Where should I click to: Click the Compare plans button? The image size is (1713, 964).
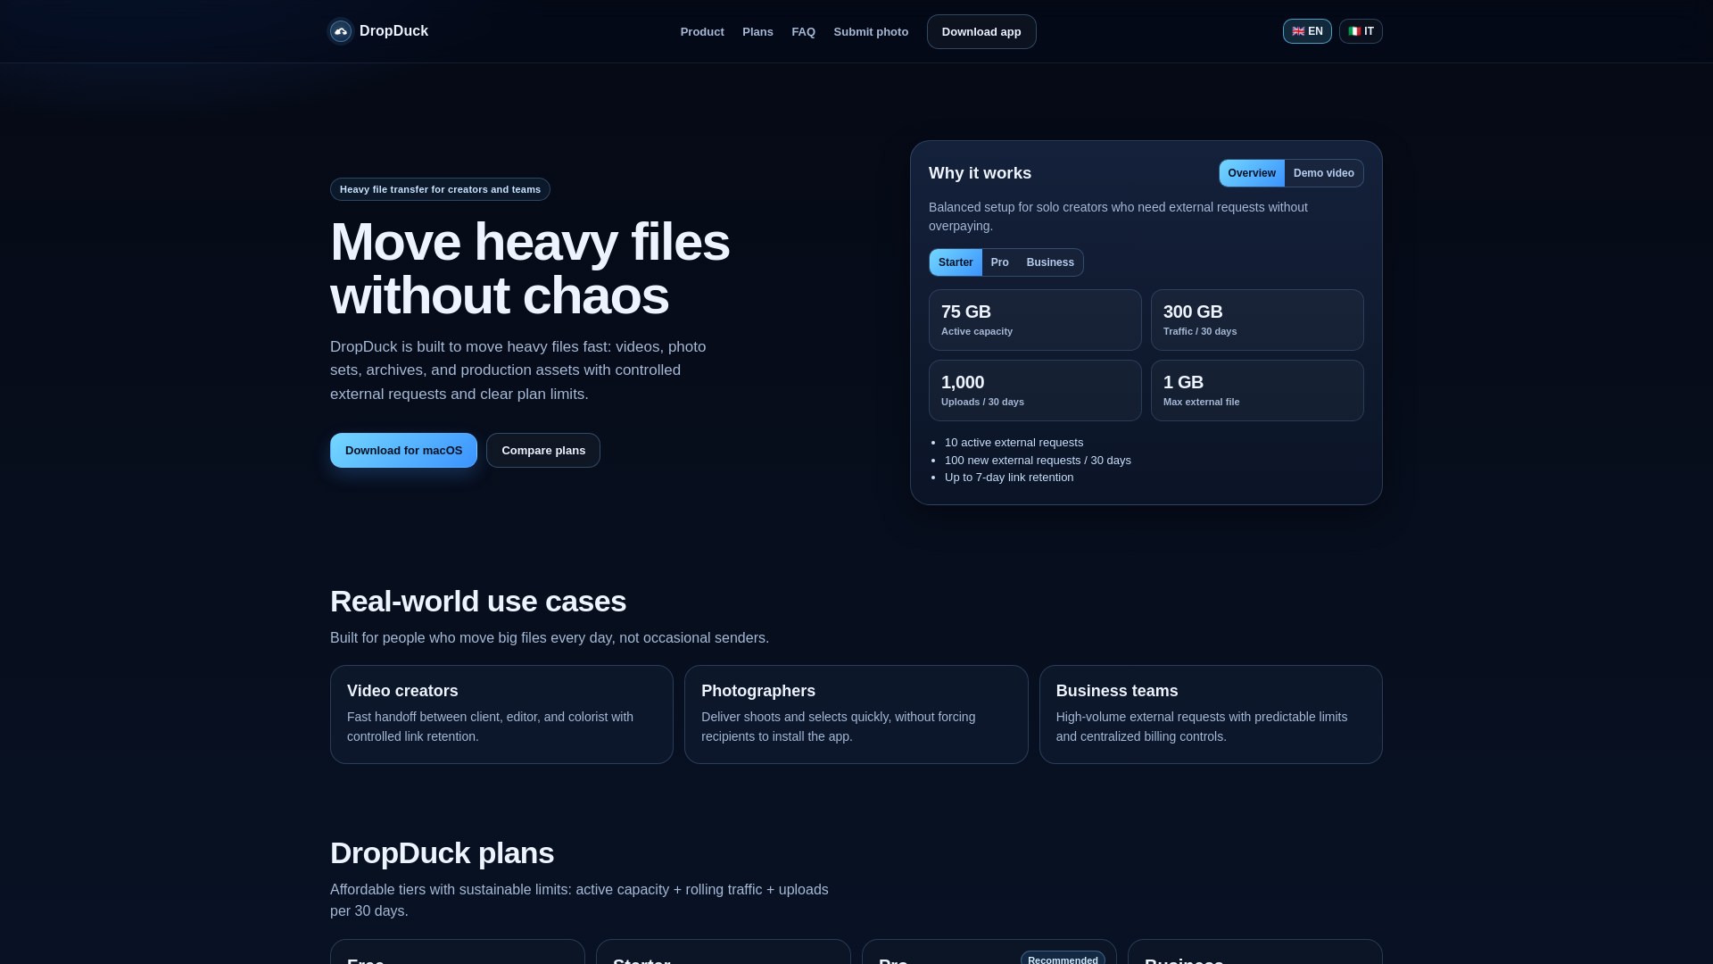pyautogui.click(x=543, y=451)
